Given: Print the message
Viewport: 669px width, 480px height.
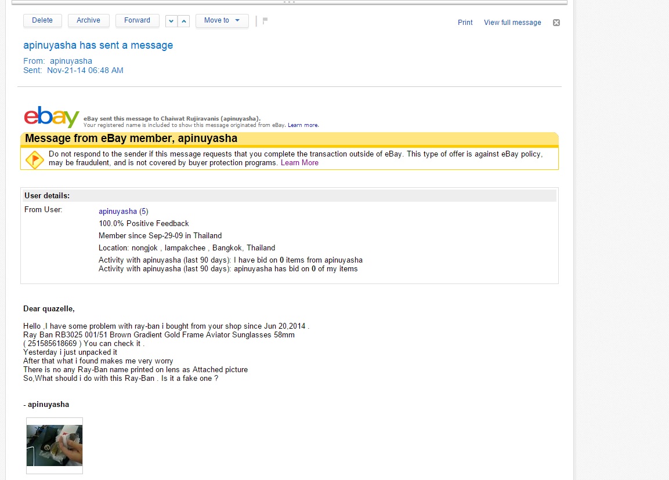Looking at the screenshot, I should [x=465, y=23].
